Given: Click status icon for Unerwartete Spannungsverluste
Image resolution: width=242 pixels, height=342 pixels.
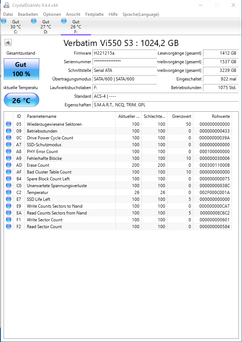Looking at the screenshot, I should pyautogui.click(x=9, y=186).
